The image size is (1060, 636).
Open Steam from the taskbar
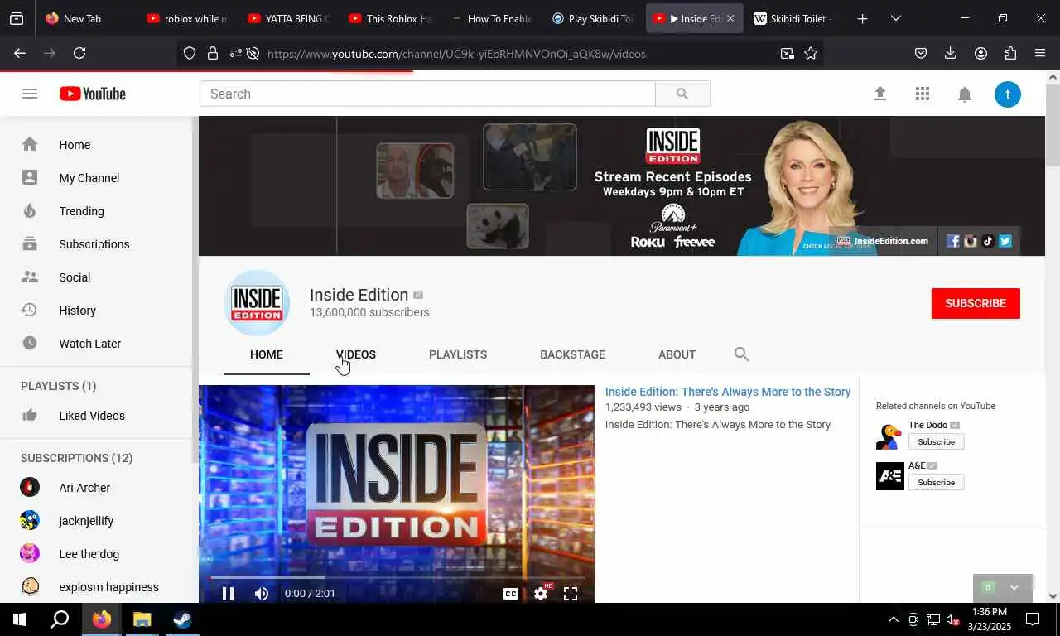point(182,619)
